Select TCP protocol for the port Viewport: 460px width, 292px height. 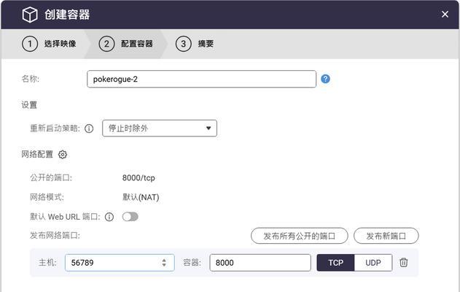tap(335, 263)
